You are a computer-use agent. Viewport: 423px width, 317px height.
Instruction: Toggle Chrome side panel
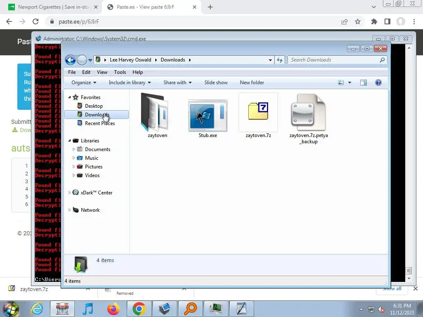[x=387, y=21]
